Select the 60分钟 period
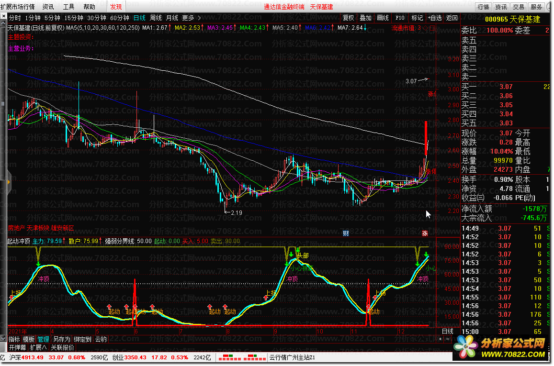554x366 pixels. point(119,18)
